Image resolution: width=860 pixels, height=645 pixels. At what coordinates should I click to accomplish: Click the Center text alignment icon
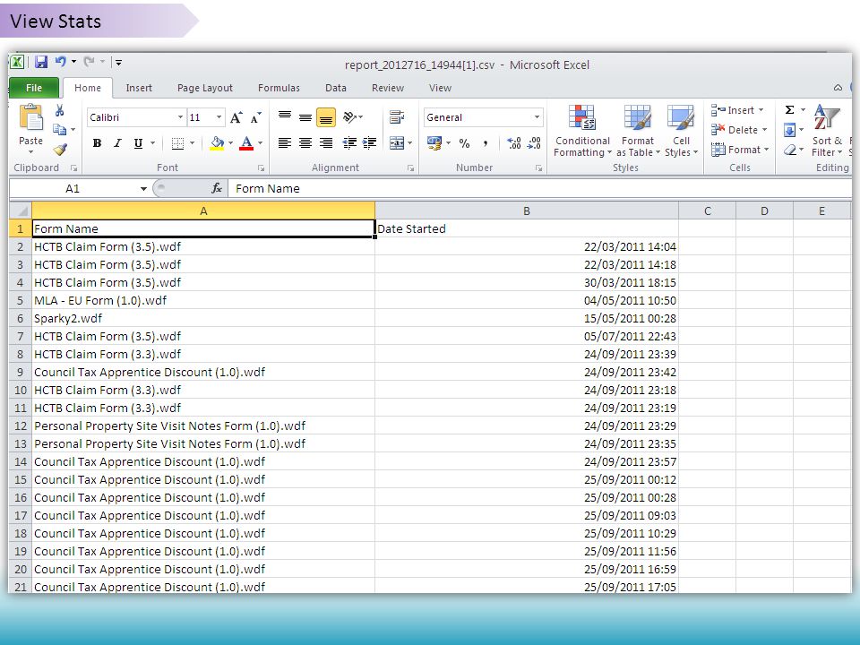coord(305,143)
